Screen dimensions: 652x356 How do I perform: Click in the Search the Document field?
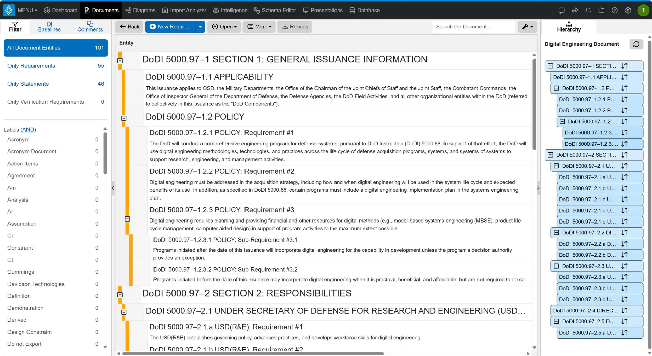point(473,27)
